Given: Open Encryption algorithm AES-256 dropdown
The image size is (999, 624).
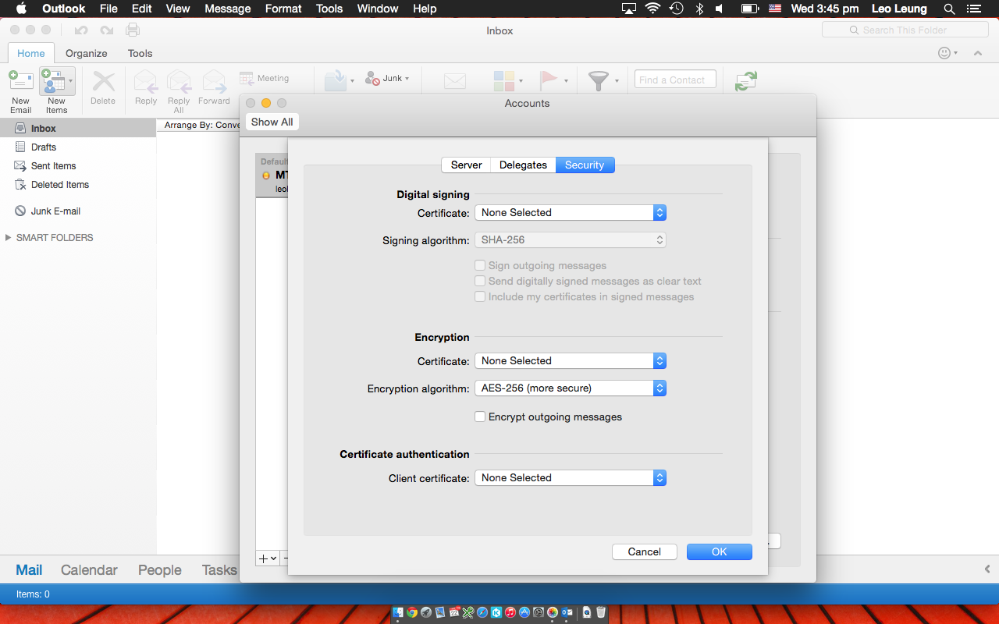Looking at the screenshot, I should click(x=571, y=388).
